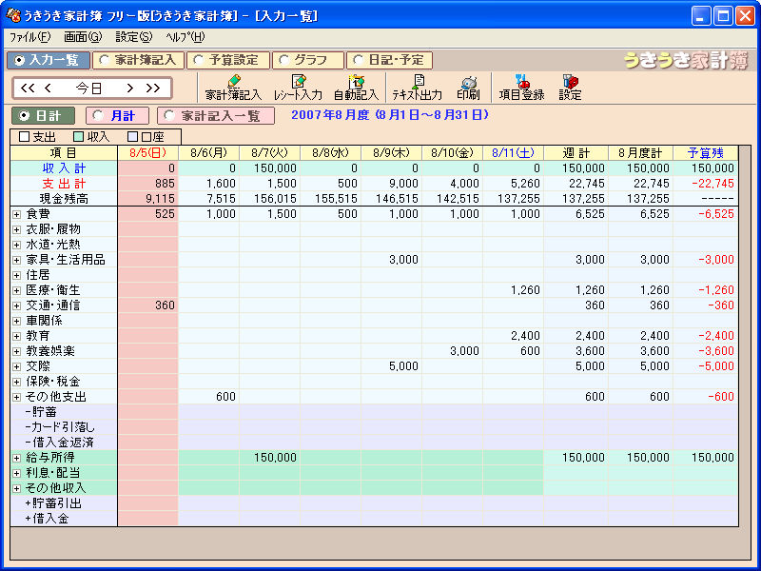Open レシート入力 receipt entry tool

[298, 88]
